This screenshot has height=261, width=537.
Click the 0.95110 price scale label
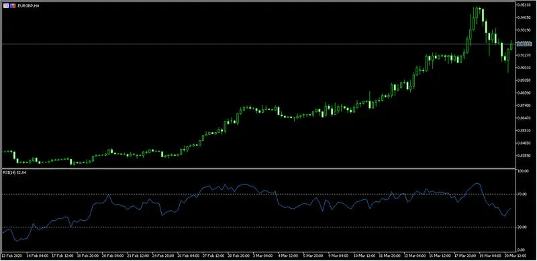pyautogui.click(x=525, y=5)
